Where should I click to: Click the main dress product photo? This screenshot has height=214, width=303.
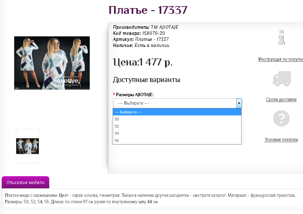(52, 63)
